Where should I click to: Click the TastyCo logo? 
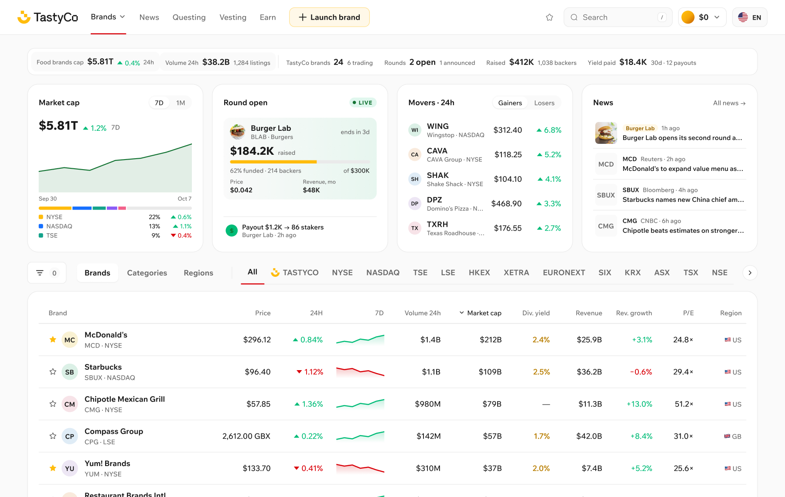pos(48,17)
